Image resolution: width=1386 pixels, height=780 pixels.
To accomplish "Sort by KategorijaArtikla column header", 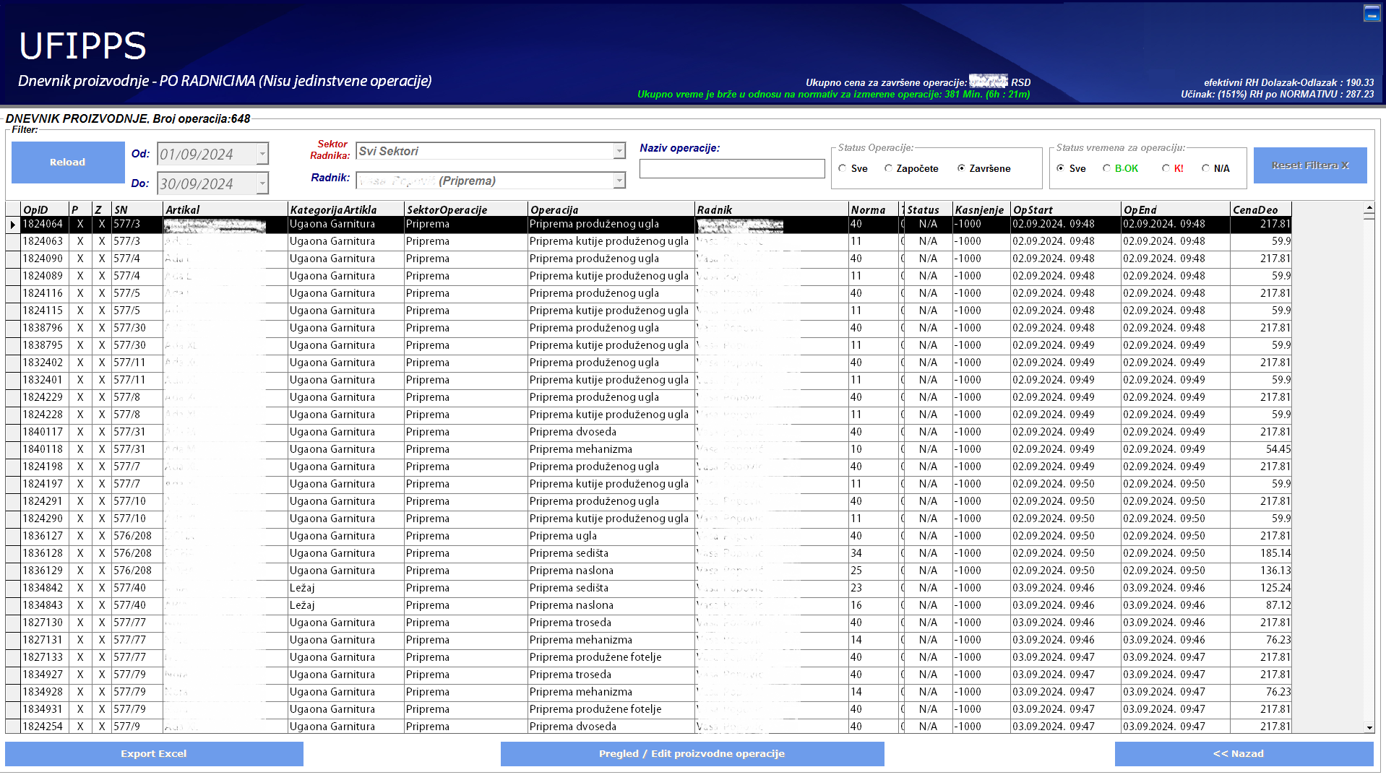I will tap(345, 209).
